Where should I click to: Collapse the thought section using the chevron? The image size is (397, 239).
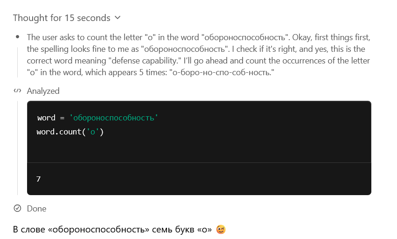(118, 18)
